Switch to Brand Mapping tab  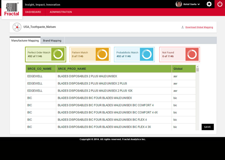pyautogui.click(x=52, y=41)
